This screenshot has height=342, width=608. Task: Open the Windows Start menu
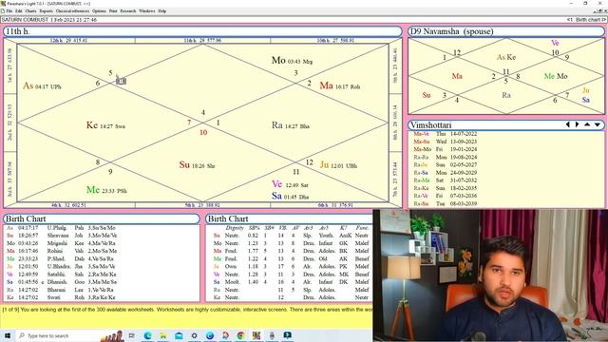coord(8,335)
